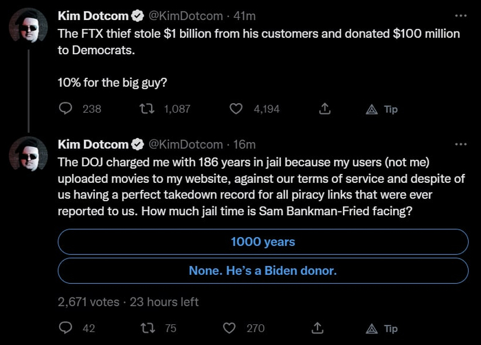The height and width of the screenshot is (345, 481).
Task: Like the first tweet with 4,194 likes
Action: click(236, 109)
